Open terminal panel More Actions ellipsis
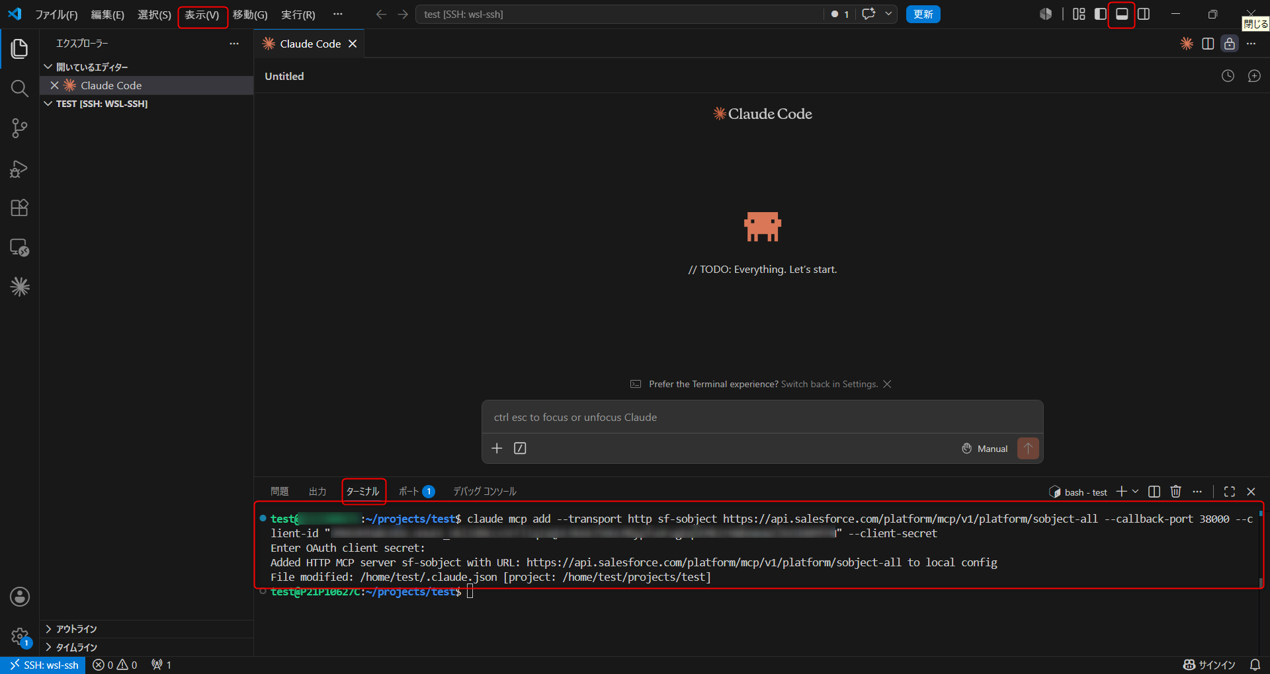 (x=1197, y=492)
